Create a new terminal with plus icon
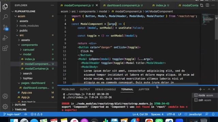Screen dimensions: 218x122 [x=200, y=89]
